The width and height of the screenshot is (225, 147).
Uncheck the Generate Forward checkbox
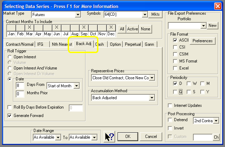pos(10,115)
